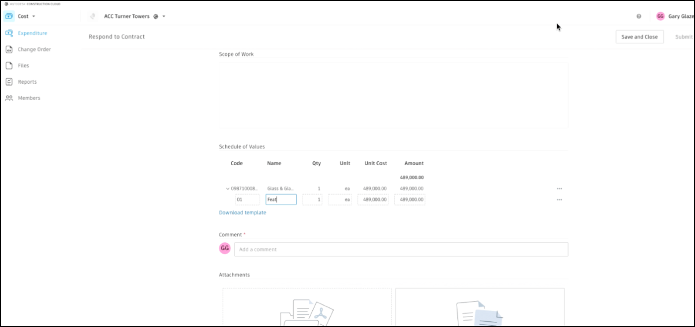Click the Respond to Contract page title
Viewport: 695px width, 327px height.
[117, 36]
